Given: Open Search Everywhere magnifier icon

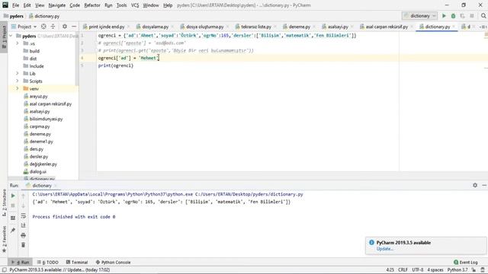Looking at the screenshot, I should click(483, 16).
